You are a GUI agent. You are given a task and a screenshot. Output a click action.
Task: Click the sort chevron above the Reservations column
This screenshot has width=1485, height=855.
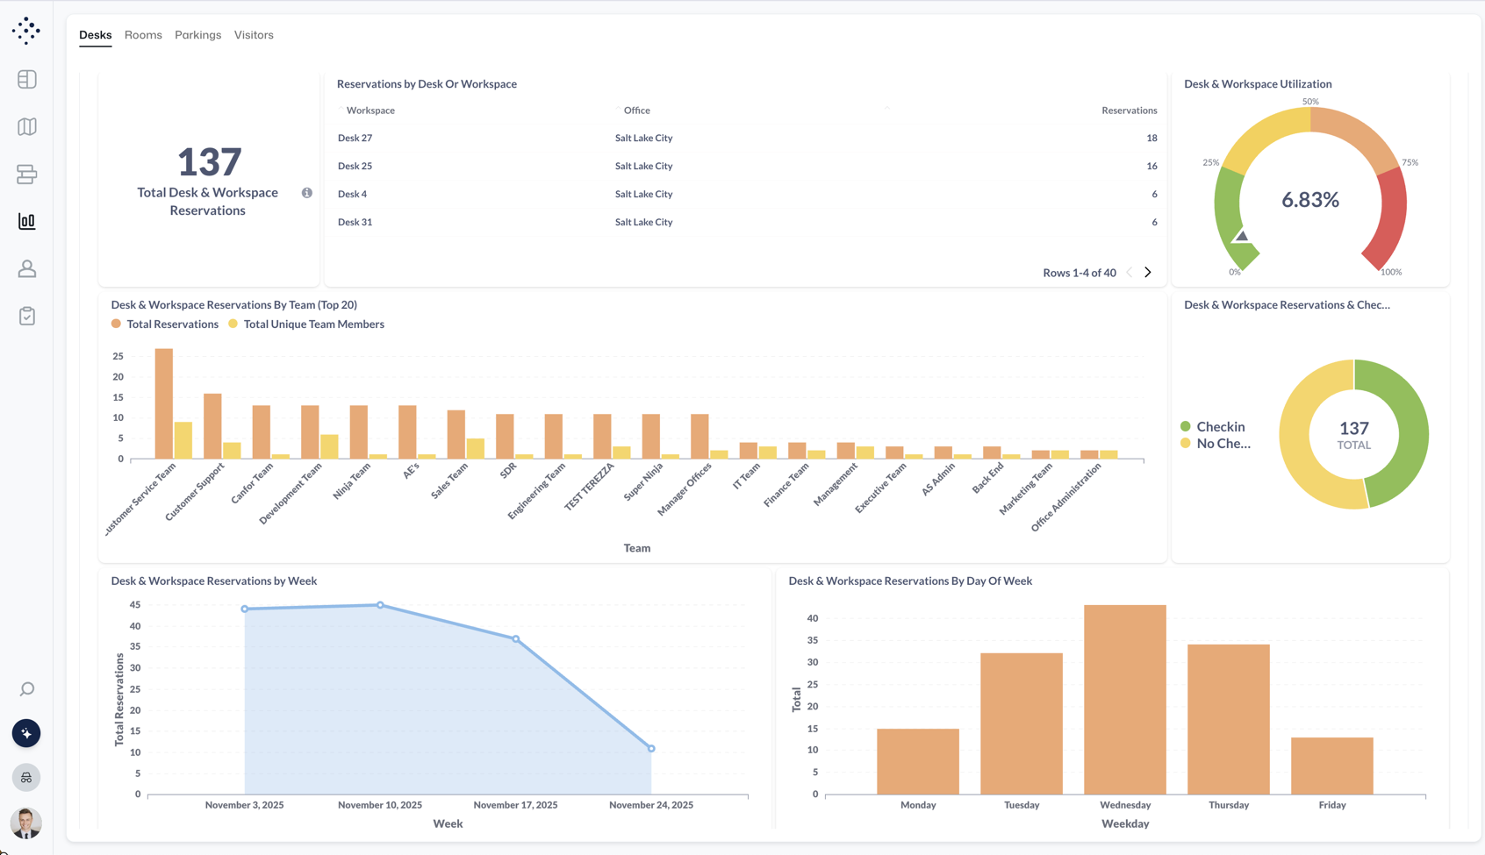click(887, 107)
